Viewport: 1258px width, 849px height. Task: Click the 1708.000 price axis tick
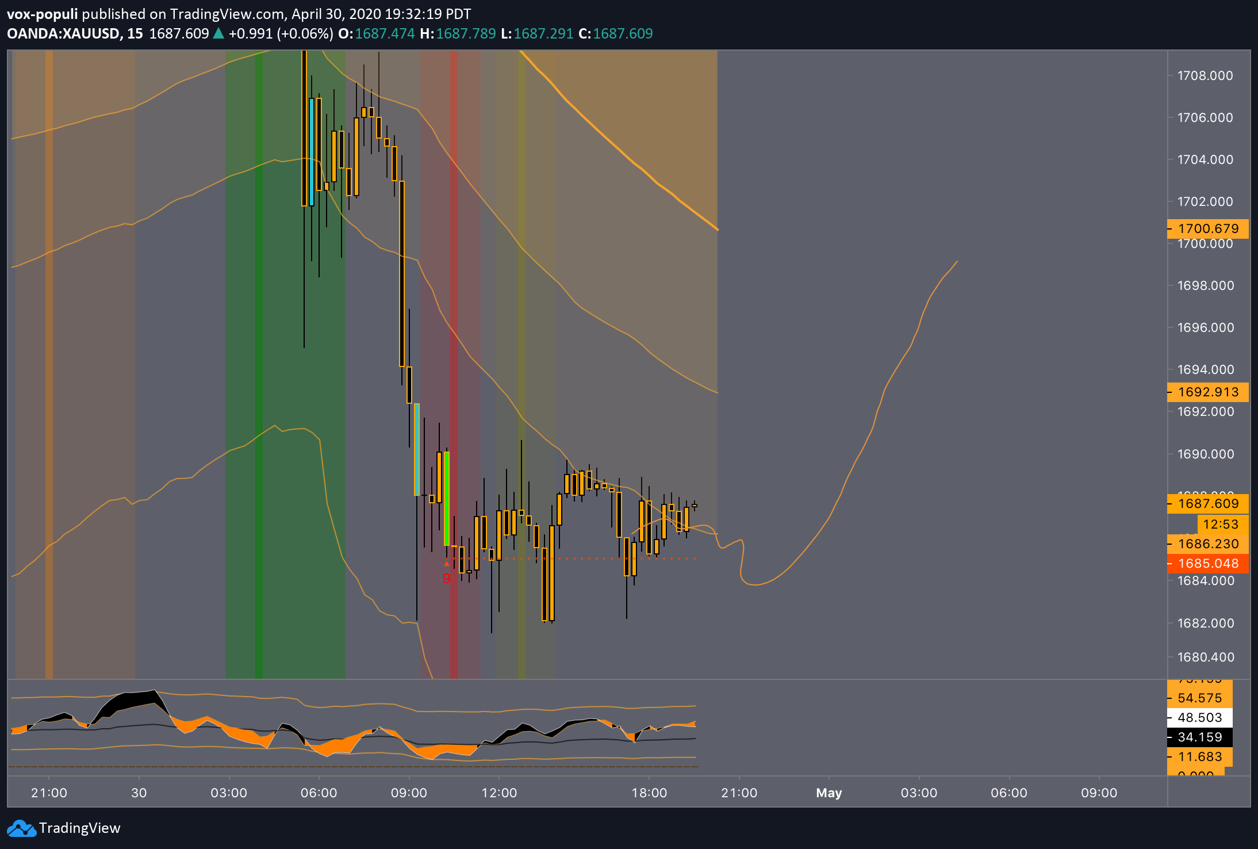pyautogui.click(x=1205, y=75)
